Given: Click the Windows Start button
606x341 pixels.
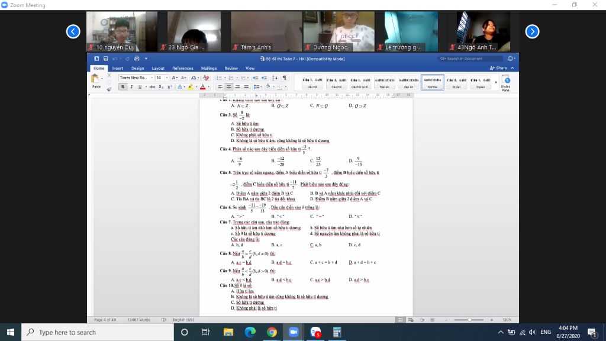Looking at the screenshot, I should (11, 332).
